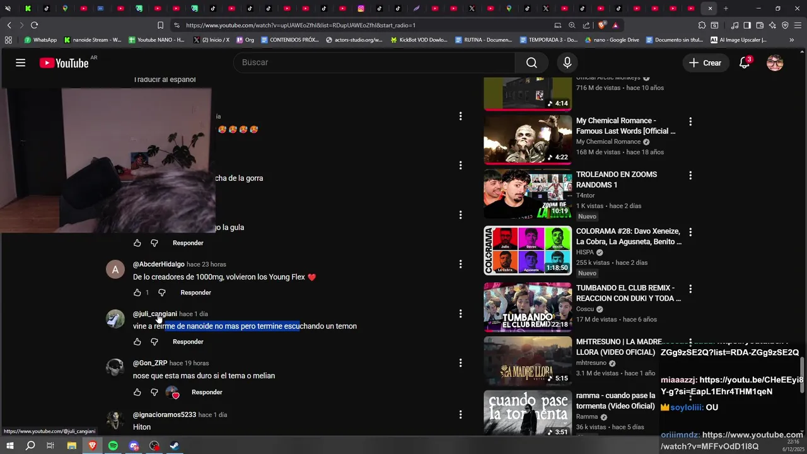Open the Windows Start menu
This screenshot has height=454, width=807.
click(x=9, y=446)
